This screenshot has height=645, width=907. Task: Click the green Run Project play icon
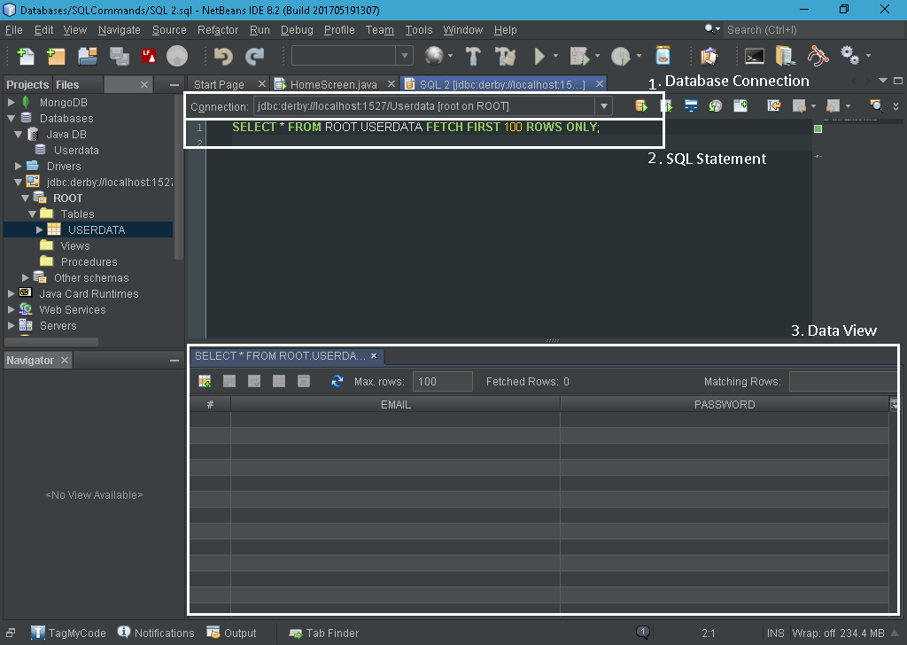(539, 56)
